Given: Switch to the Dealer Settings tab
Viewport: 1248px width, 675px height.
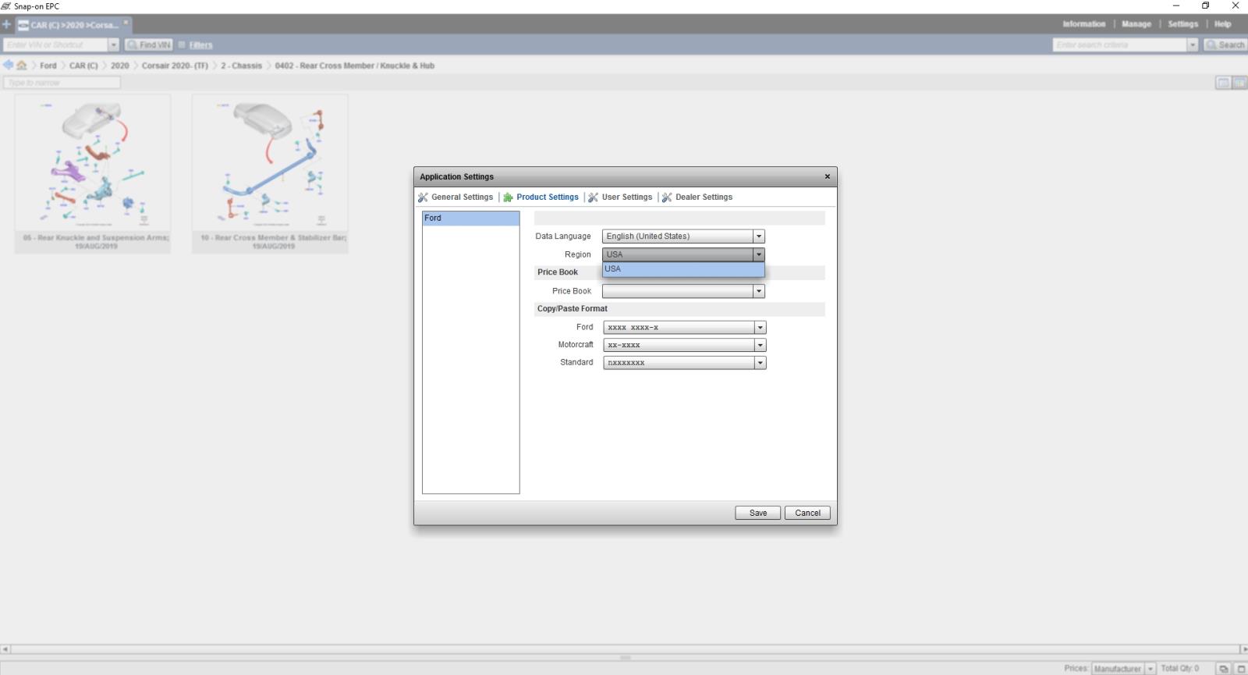Looking at the screenshot, I should pyautogui.click(x=704, y=197).
